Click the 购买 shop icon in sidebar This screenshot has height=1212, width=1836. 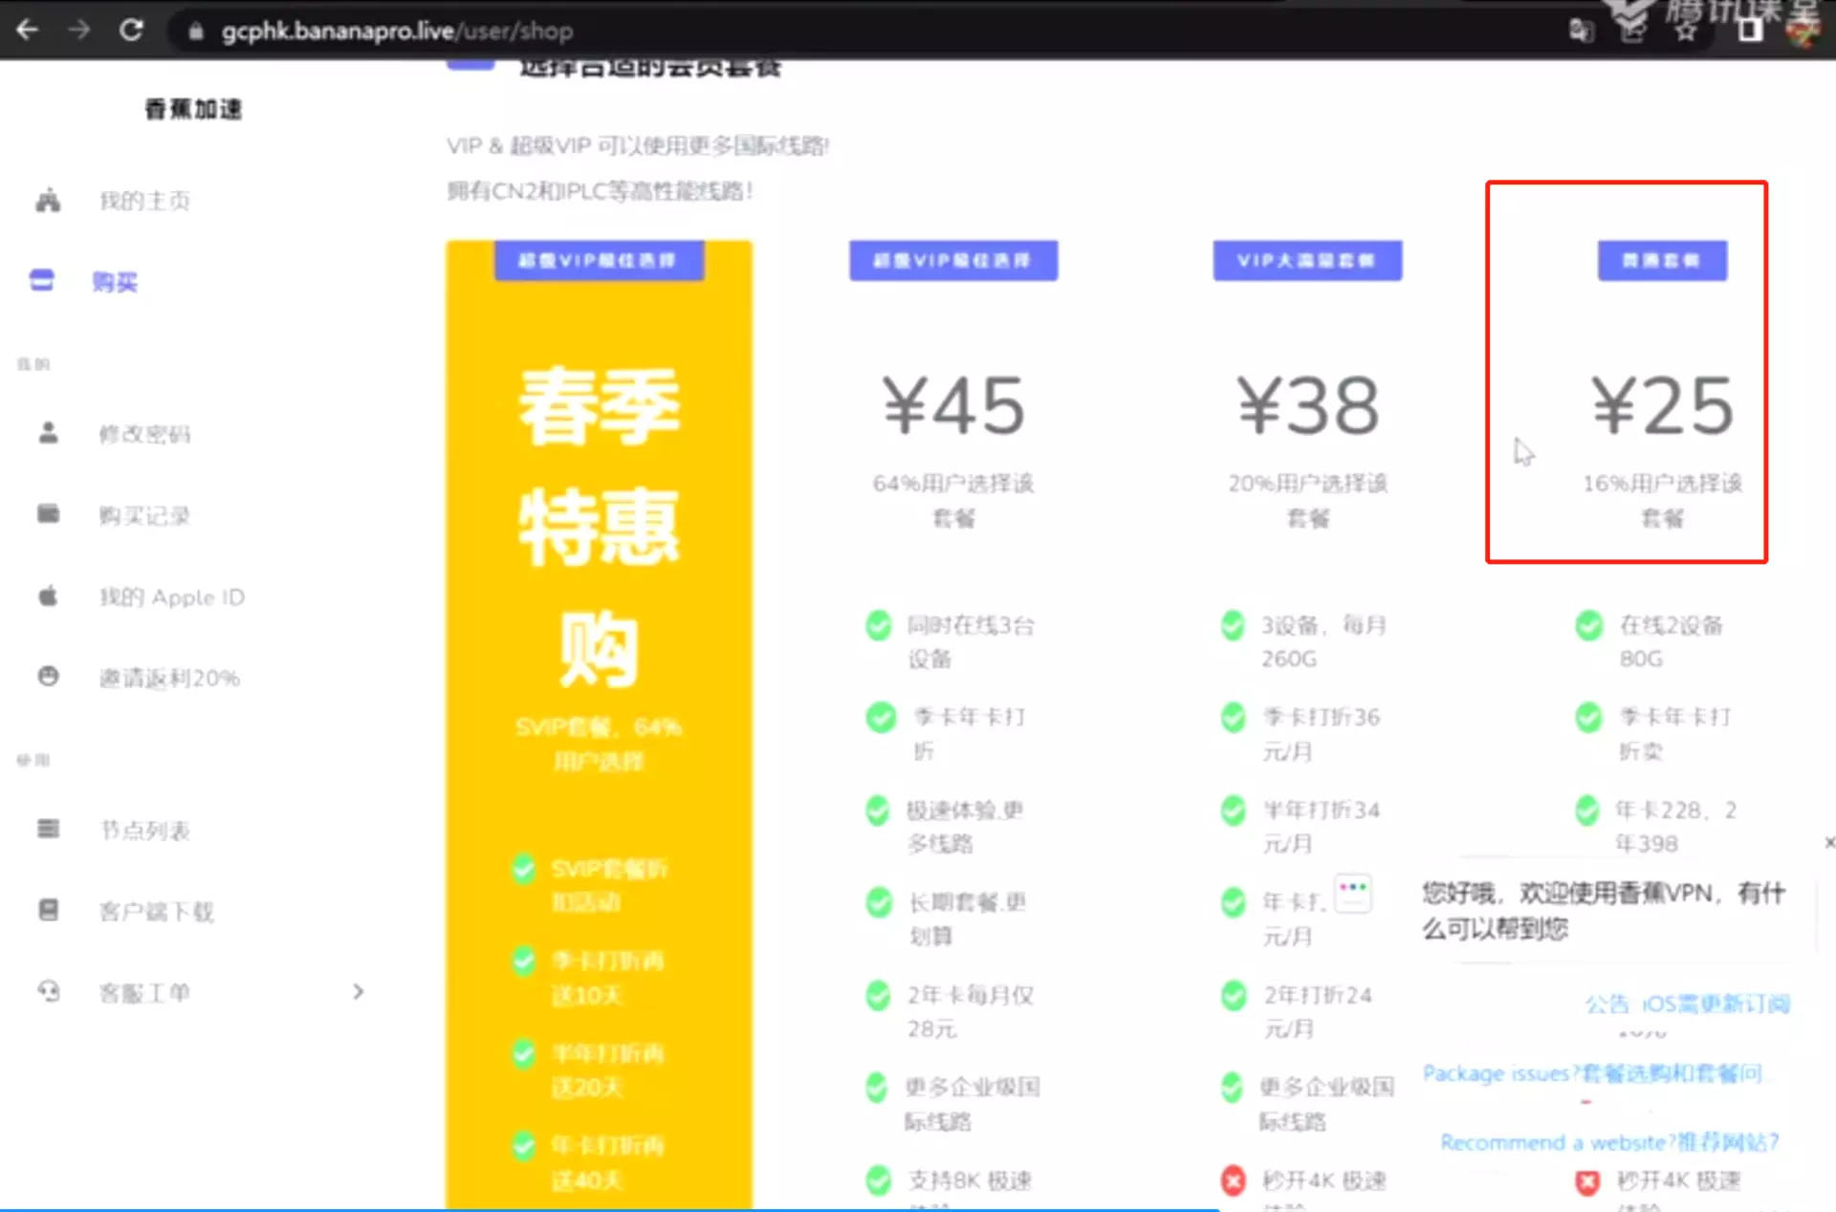(42, 281)
